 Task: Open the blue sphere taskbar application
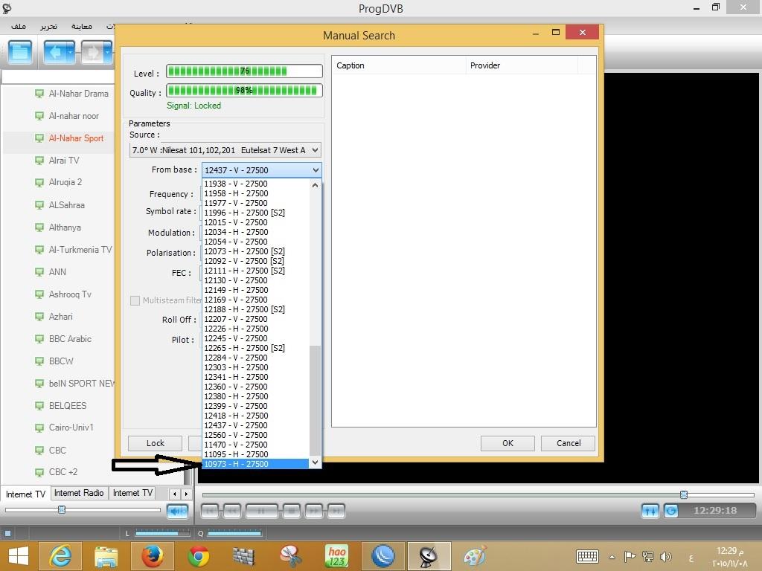pos(383,556)
